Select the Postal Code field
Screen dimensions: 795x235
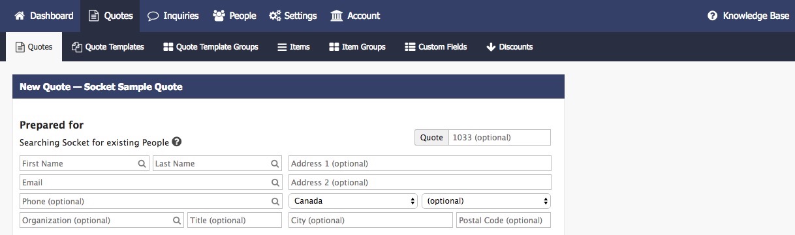coord(504,221)
